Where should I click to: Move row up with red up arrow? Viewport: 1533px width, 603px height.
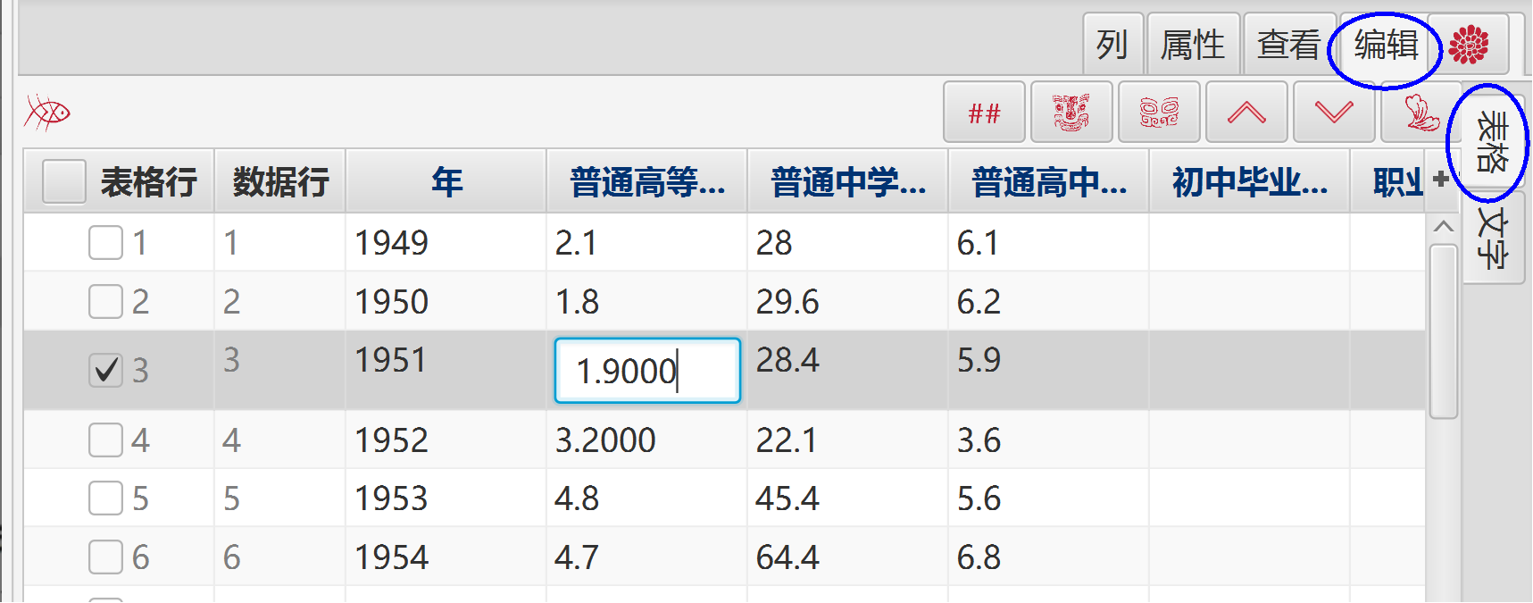point(1246,113)
